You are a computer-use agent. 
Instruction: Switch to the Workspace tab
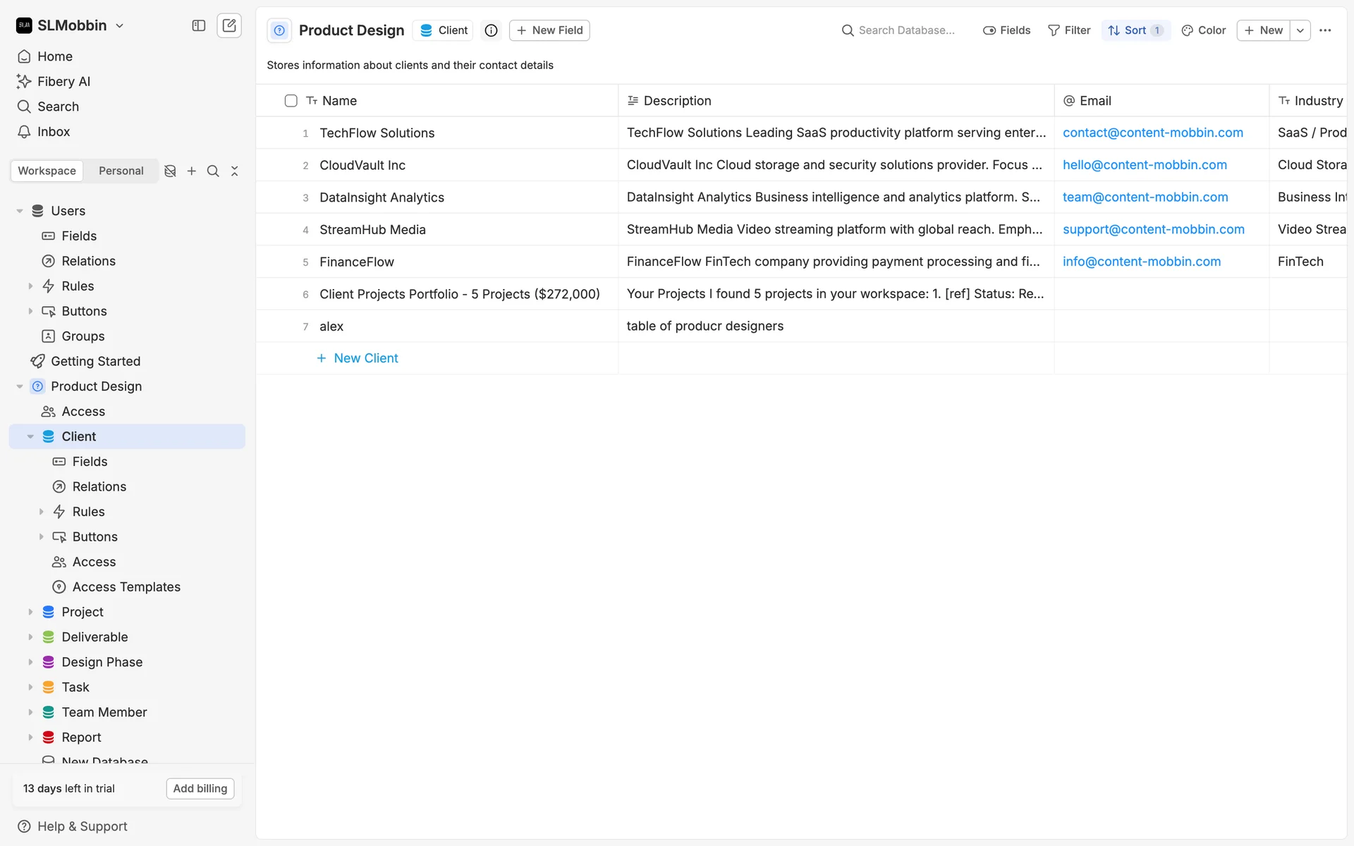coord(47,171)
